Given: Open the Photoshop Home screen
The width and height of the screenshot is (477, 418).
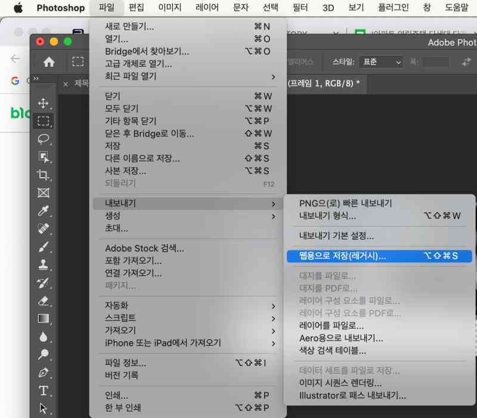Looking at the screenshot, I should (x=49, y=61).
